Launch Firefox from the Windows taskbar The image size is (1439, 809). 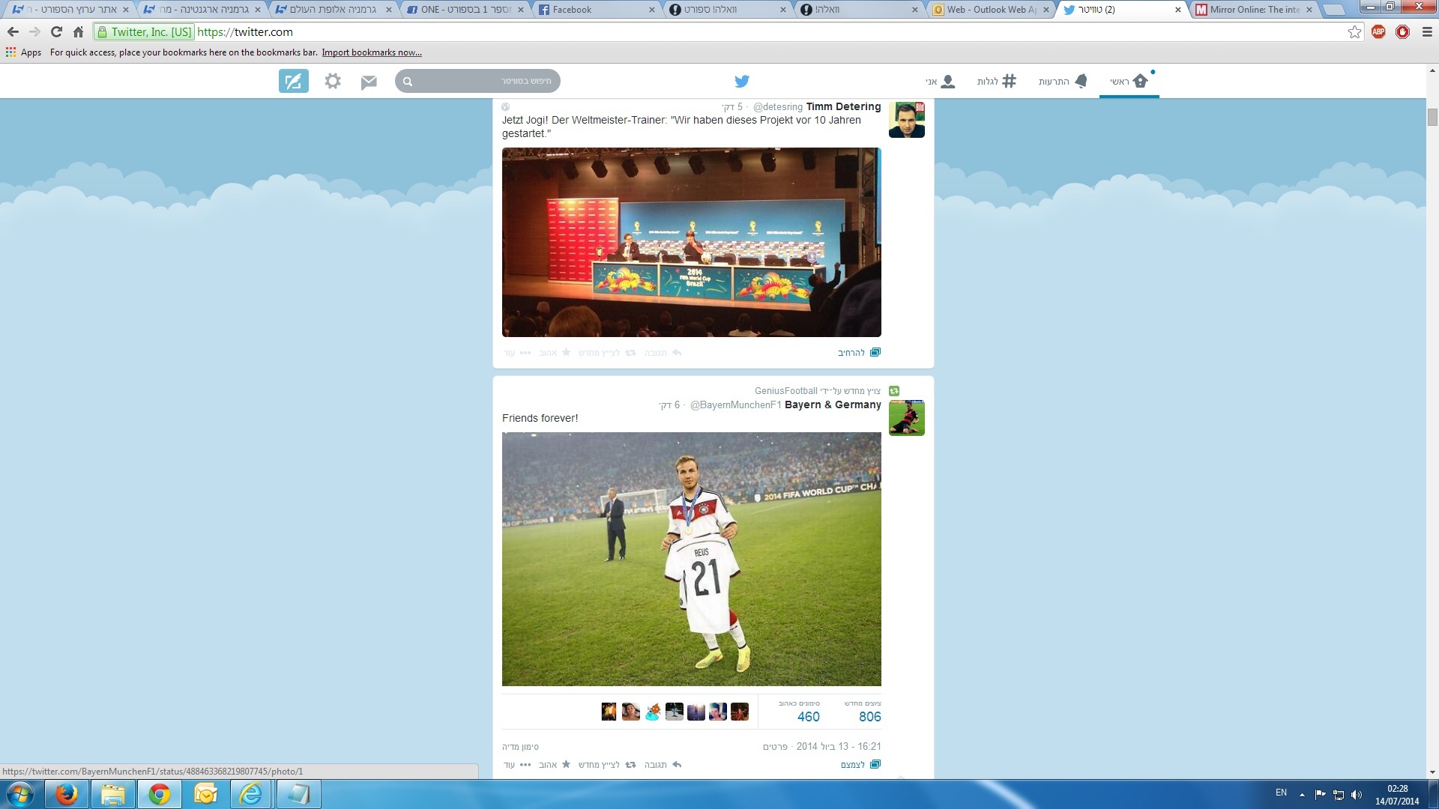(x=67, y=793)
